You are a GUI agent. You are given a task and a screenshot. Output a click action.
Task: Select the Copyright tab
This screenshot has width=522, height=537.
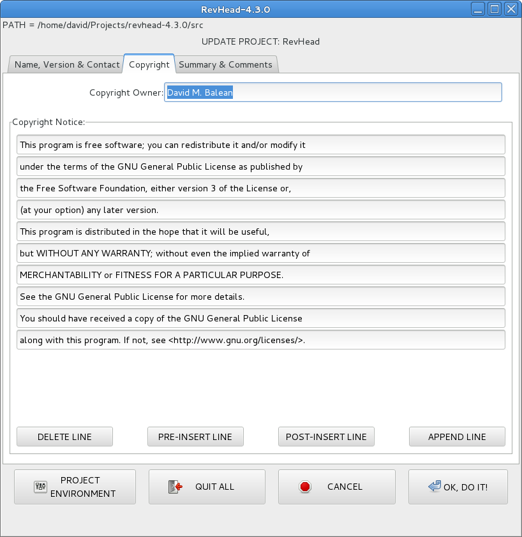[x=149, y=64]
